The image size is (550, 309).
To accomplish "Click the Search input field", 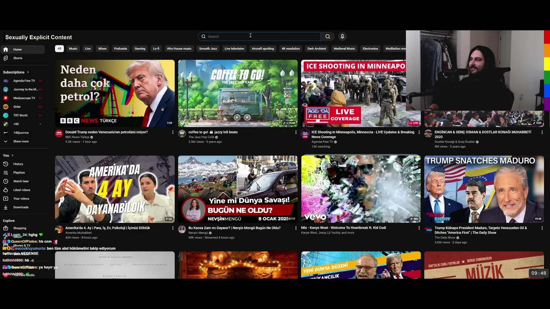I will (x=259, y=36).
